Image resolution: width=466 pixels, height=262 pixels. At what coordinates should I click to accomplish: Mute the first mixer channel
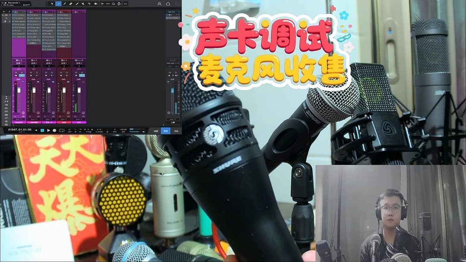click(17, 72)
